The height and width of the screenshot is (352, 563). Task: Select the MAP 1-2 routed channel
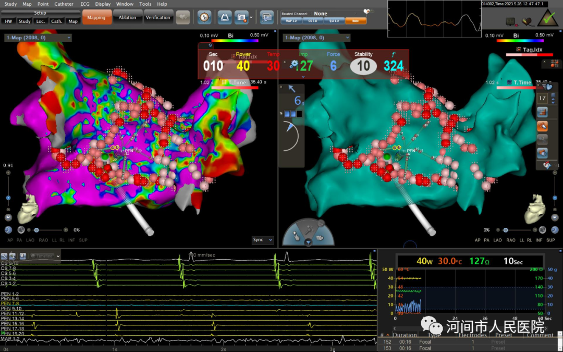click(291, 21)
